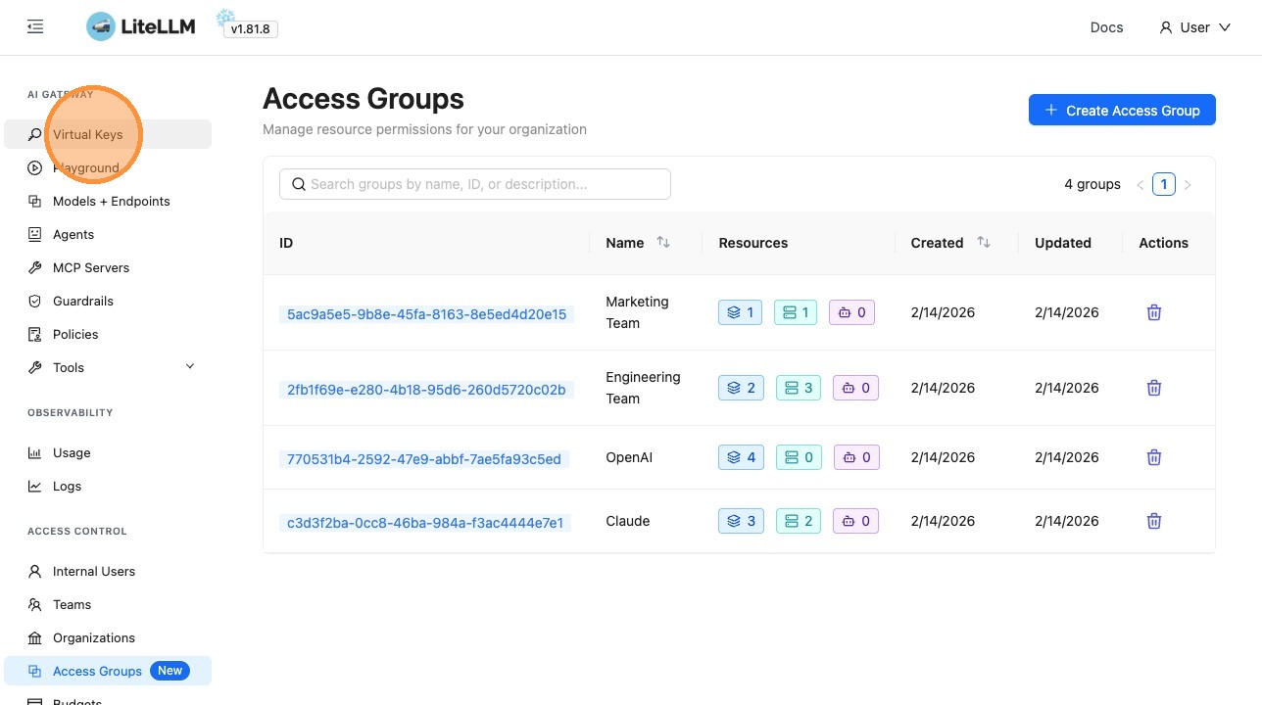Remove the Claude access group
This screenshot has width=1262, height=705.
click(1154, 521)
